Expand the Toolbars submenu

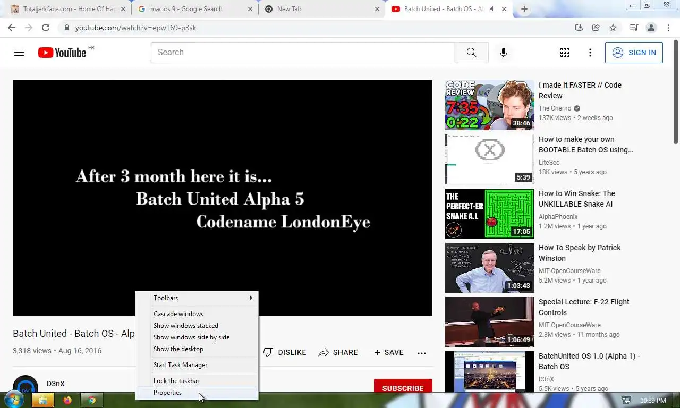(x=197, y=298)
